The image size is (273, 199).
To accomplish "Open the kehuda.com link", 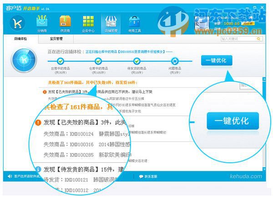I will tap(246, 176).
